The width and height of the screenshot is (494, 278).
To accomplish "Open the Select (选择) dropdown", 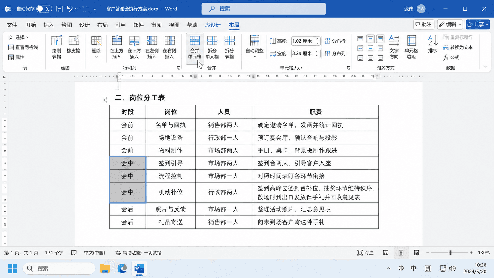I will [19, 37].
